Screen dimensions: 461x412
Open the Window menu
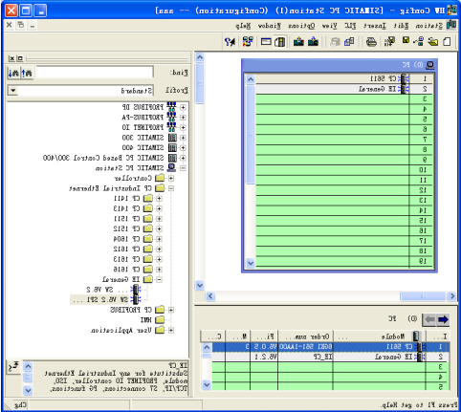(x=269, y=26)
